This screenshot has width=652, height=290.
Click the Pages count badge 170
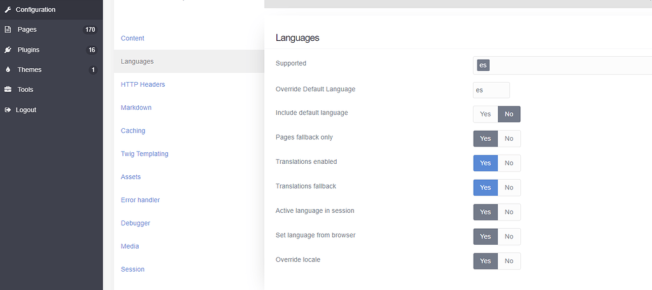tap(90, 29)
